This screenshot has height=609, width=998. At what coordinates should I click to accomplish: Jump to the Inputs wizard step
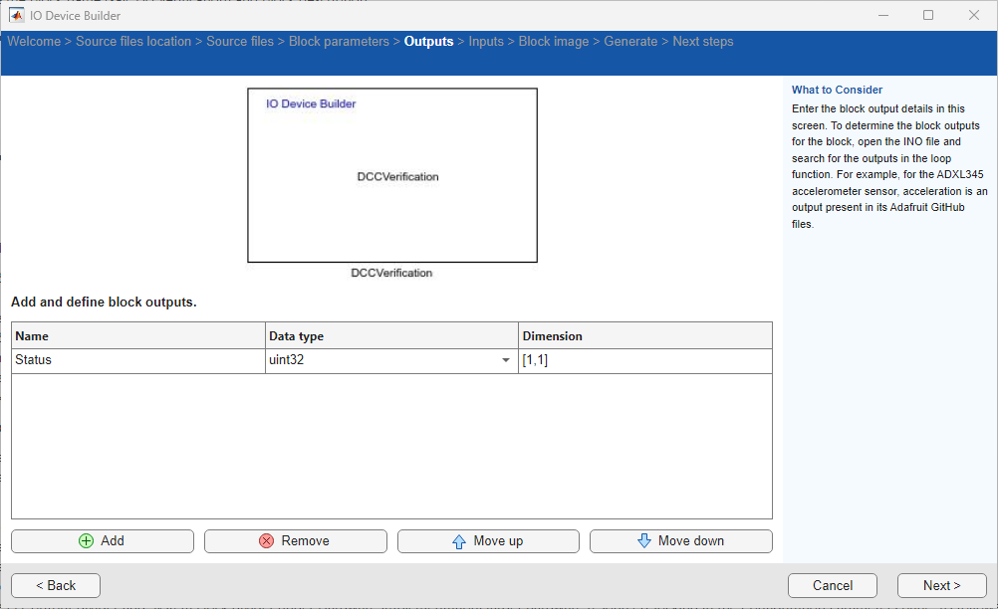pos(486,41)
